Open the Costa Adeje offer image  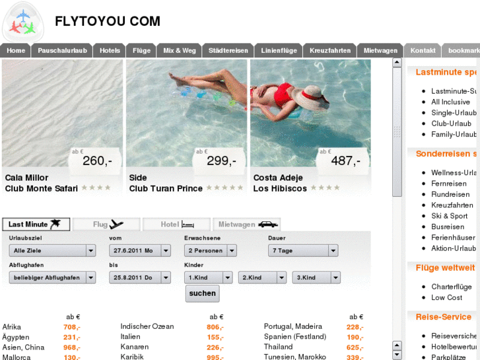coord(311,113)
